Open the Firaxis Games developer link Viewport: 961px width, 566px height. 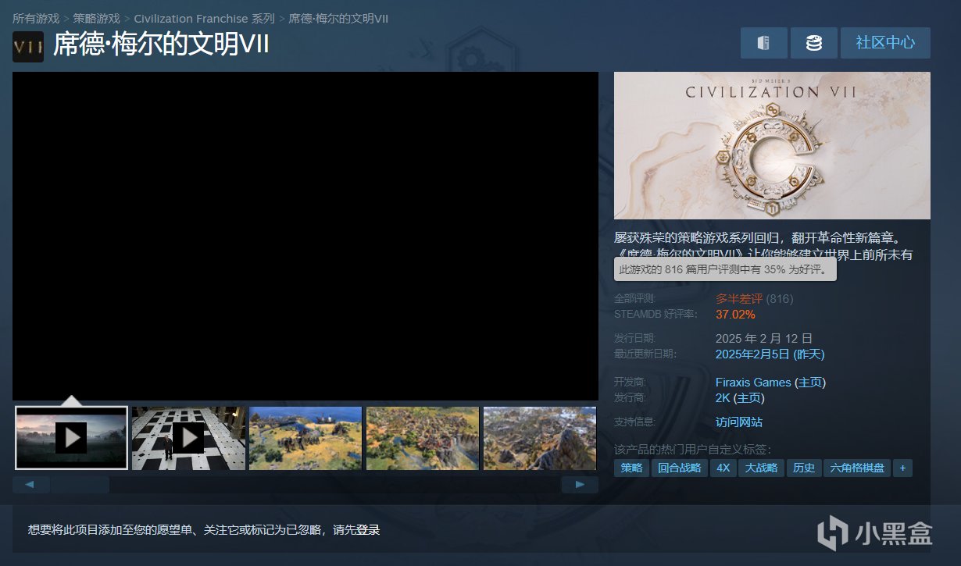point(753,383)
